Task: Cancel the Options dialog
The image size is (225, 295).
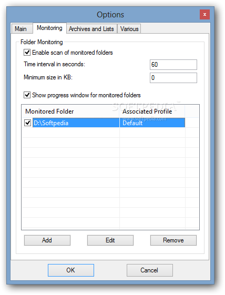Action: (x=149, y=270)
